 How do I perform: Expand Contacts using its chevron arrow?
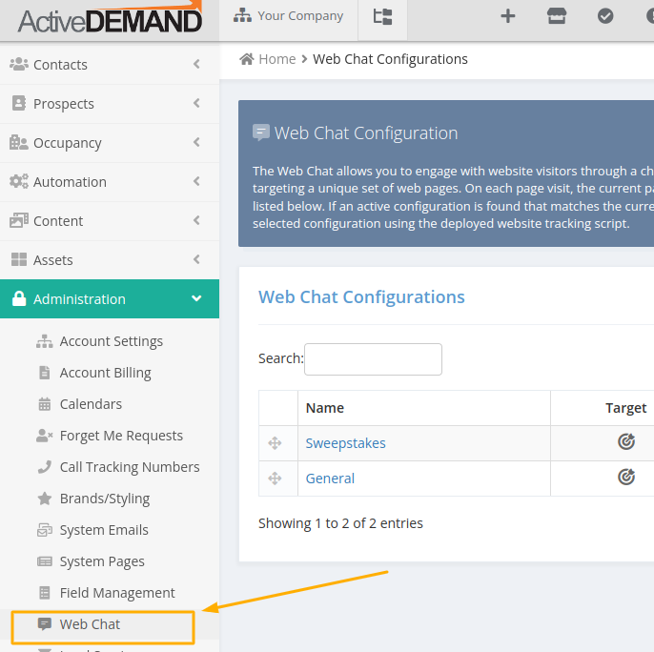tap(196, 64)
